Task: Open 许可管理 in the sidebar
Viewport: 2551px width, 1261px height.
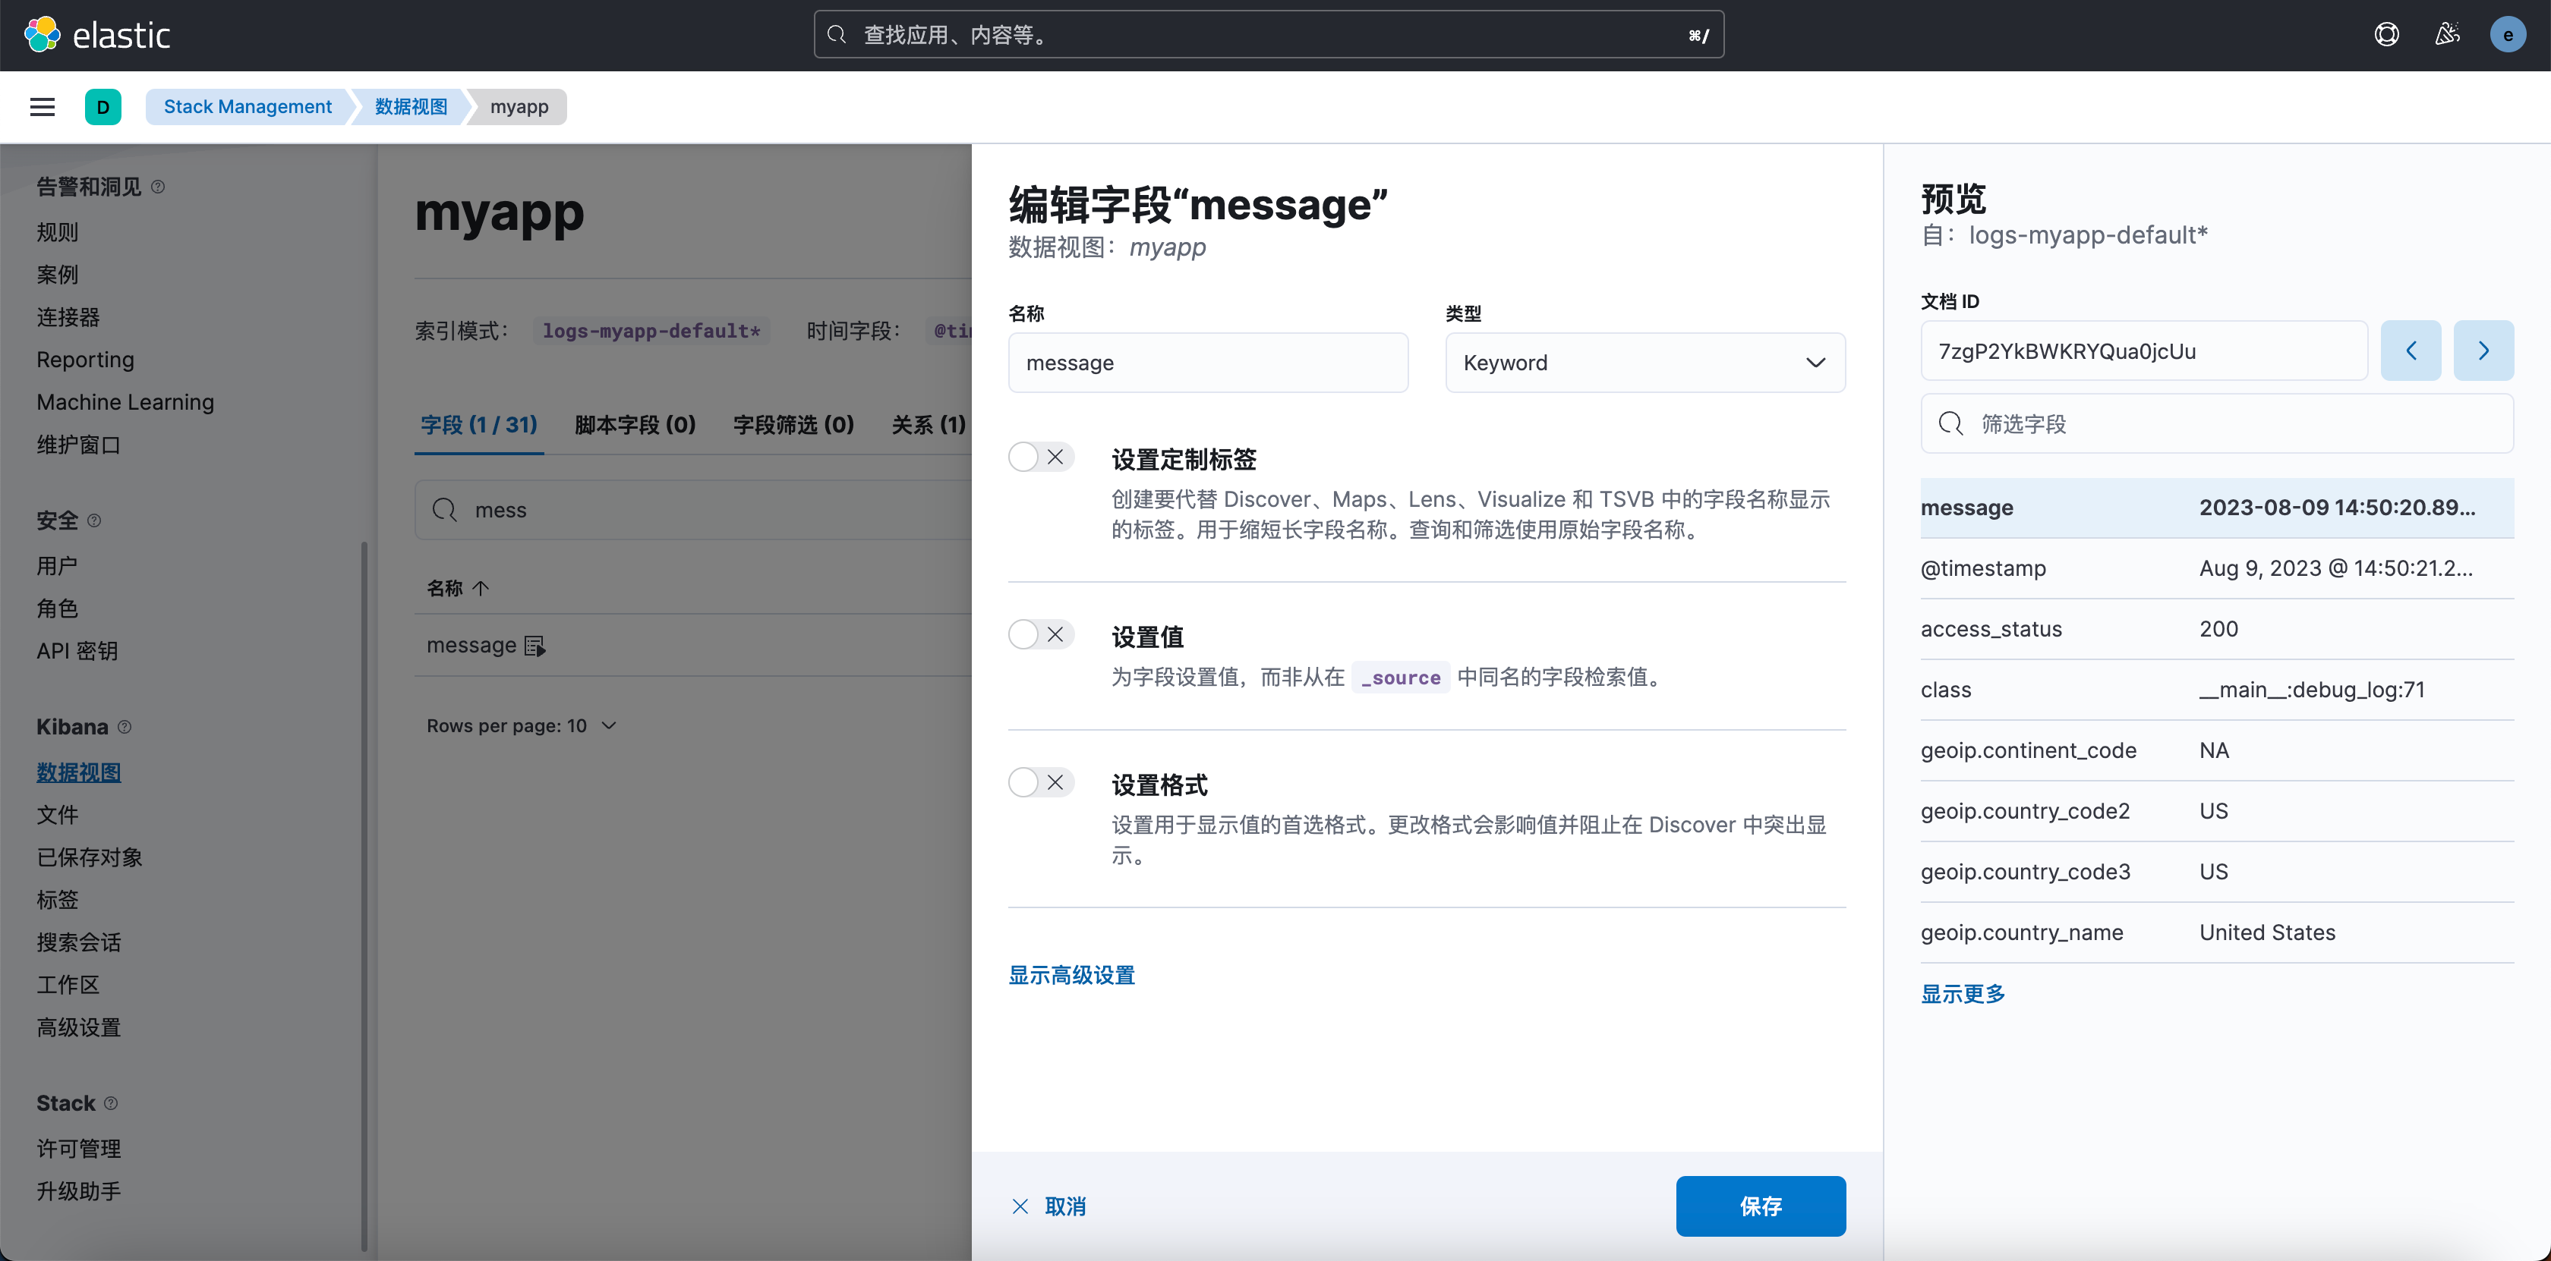Action: coord(78,1149)
